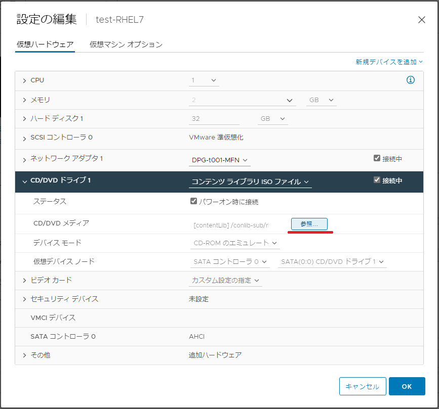Expand セキュリティ デバイス row
This screenshot has width=439, height=409.
click(25, 299)
